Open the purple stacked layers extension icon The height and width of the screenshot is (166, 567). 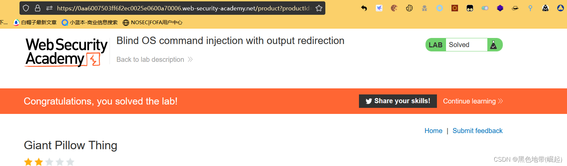tap(500, 8)
